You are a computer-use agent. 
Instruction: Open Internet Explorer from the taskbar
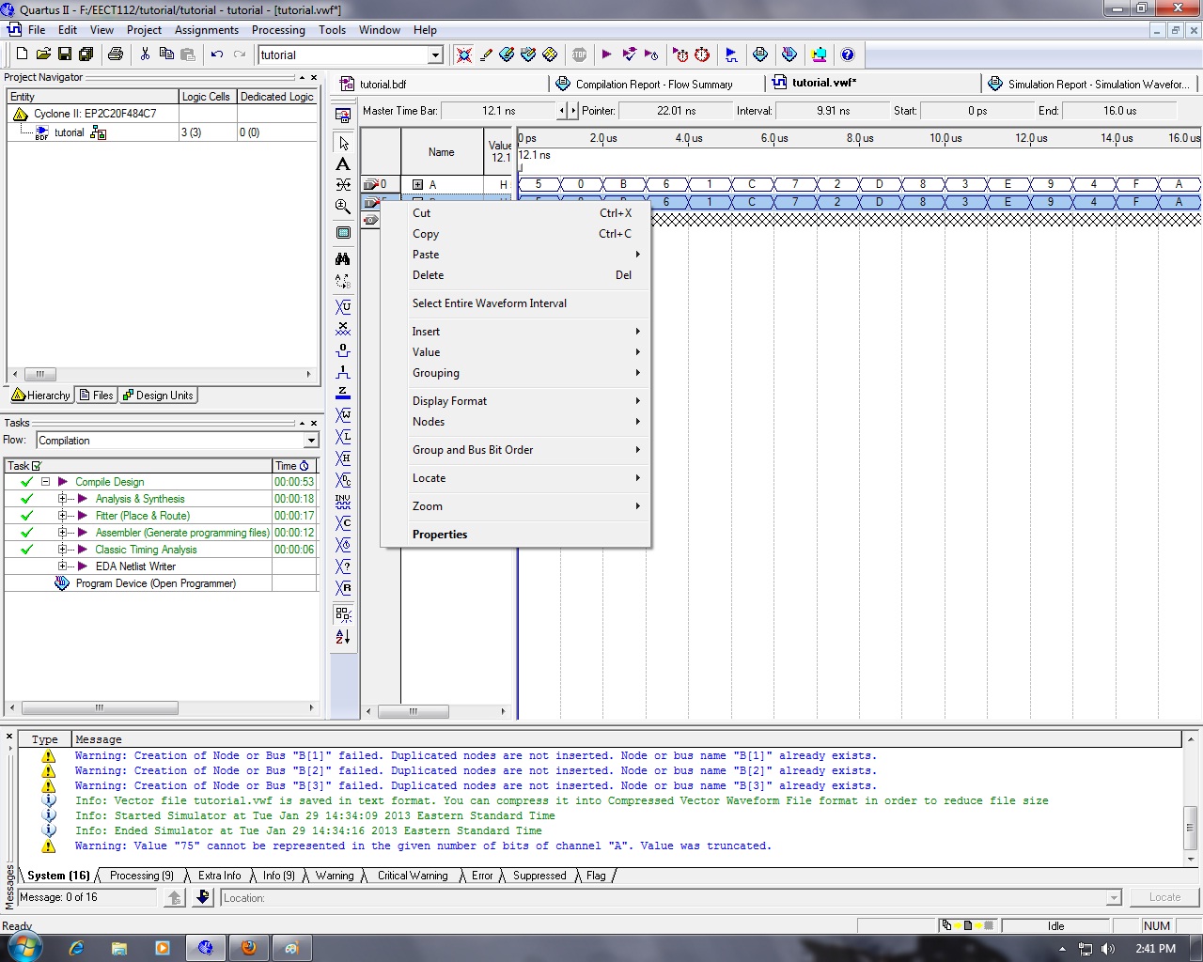point(76,948)
